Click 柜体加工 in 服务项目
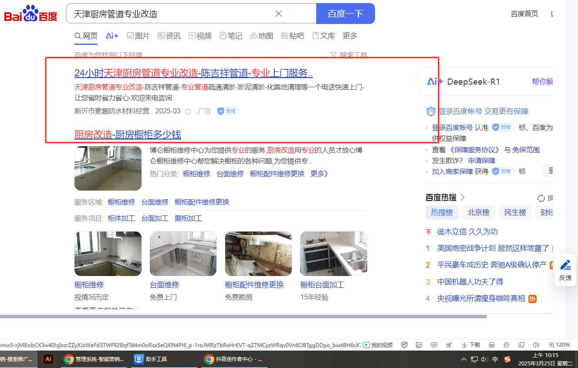 [x=122, y=218]
